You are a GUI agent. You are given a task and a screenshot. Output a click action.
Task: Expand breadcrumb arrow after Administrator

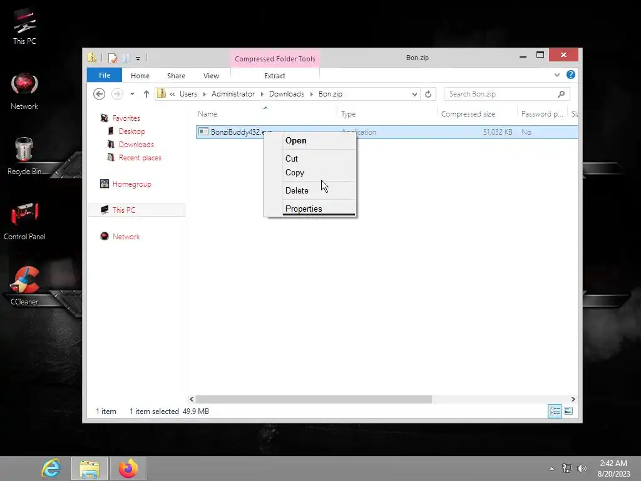(x=262, y=94)
